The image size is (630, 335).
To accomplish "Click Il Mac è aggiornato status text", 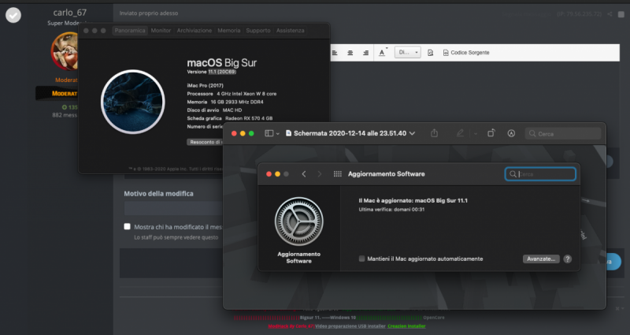I will [x=413, y=200].
